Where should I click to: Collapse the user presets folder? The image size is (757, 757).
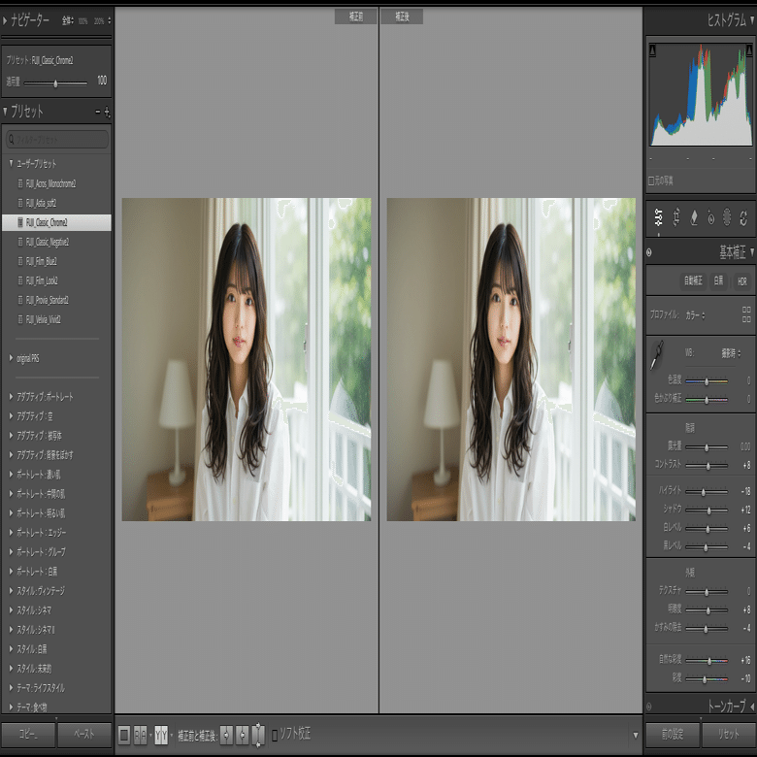point(11,164)
